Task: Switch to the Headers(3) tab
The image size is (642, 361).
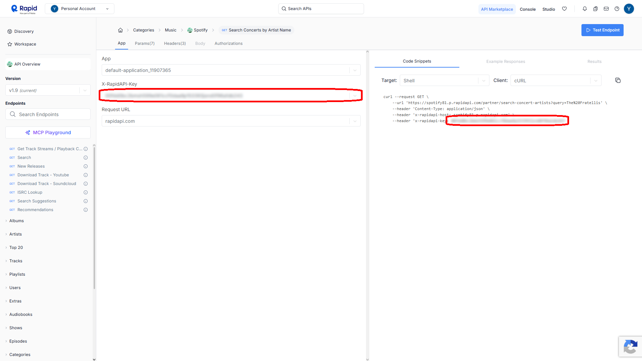Action: tap(175, 43)
